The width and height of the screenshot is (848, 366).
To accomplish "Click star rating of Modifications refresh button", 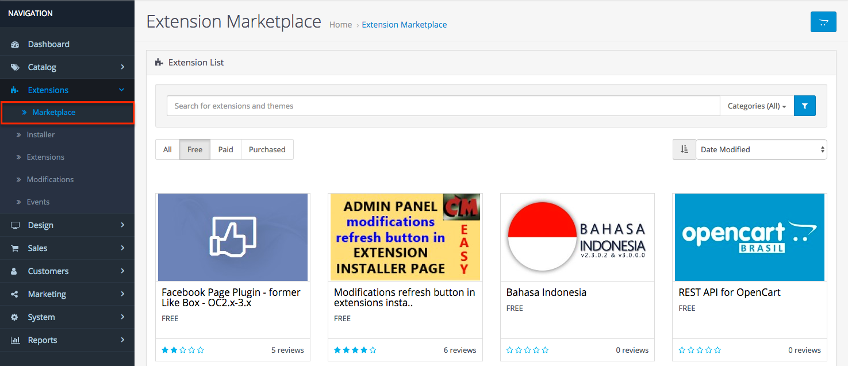I will [x=355, y=350].
